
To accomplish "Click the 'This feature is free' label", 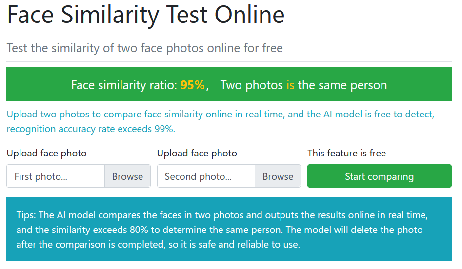I will (346, 153).
